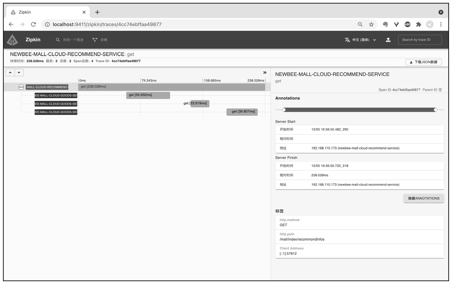Collapse the RECOMMEND-SERVICE root span toggle
This screenshot has width=452, height=284.
21,87
